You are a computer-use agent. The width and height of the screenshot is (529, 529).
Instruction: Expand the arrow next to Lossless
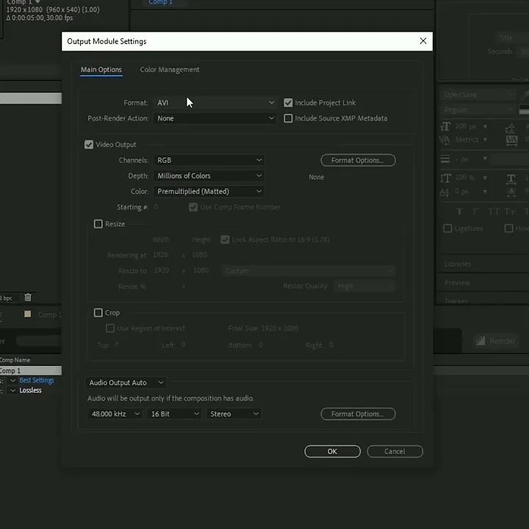[x=12, y=390]
